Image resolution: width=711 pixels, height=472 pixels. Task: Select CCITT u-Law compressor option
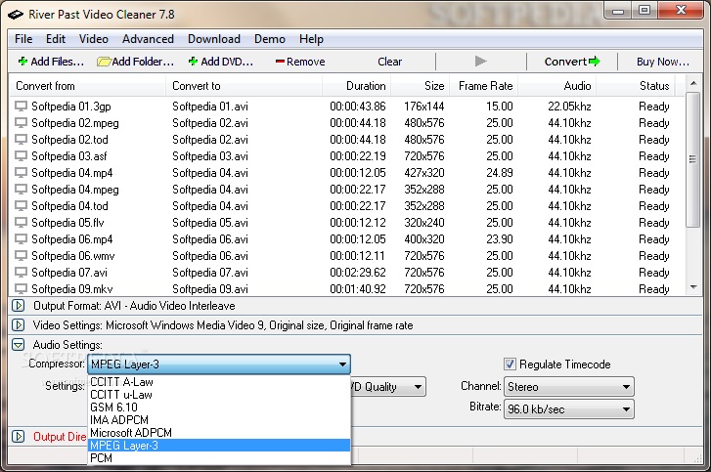219,395
